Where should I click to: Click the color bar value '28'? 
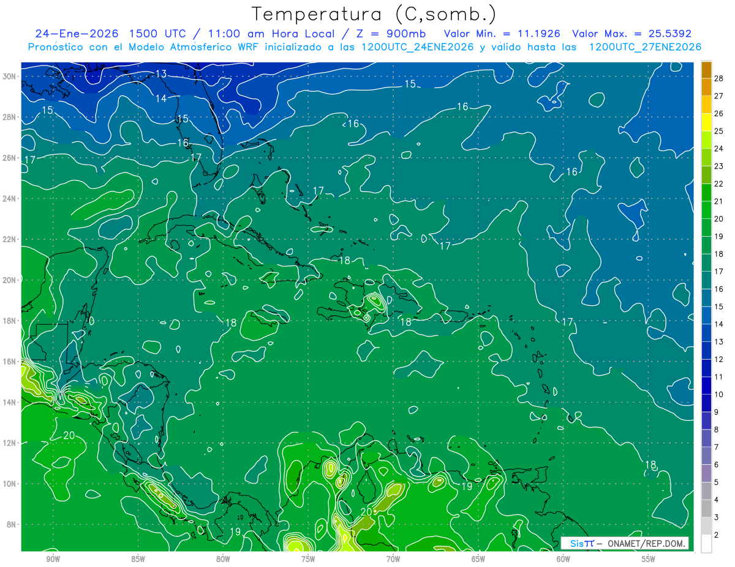(719, 79)
